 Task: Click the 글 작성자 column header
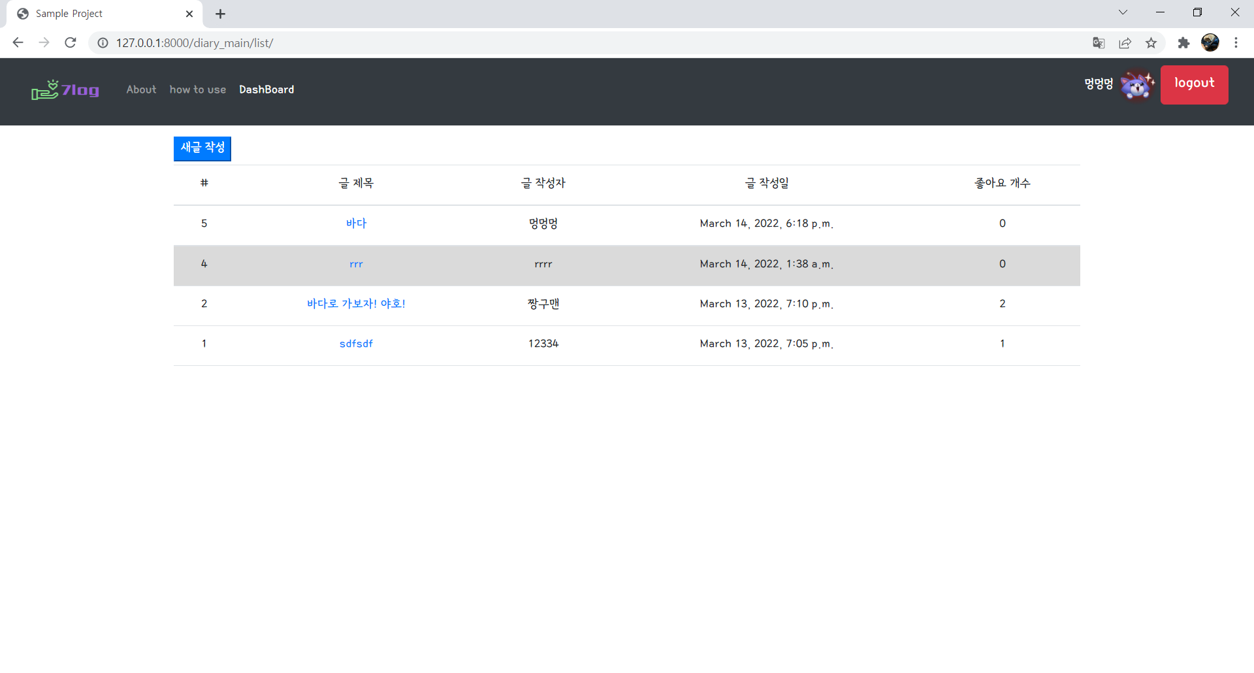click(x=543, y=184)
